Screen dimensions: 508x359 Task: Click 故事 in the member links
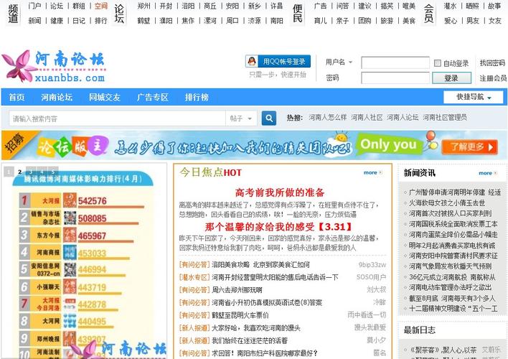click(x=494, y=6)
